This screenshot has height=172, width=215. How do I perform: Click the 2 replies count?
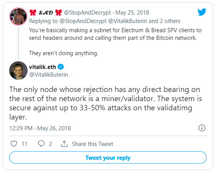(50, 144)
